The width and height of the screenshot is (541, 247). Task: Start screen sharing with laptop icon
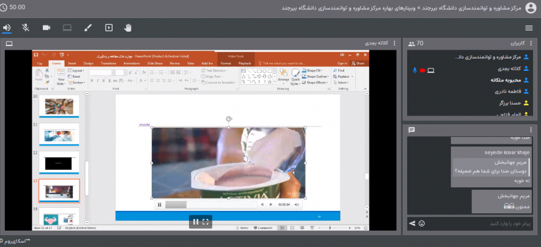(x=67, y=28)
